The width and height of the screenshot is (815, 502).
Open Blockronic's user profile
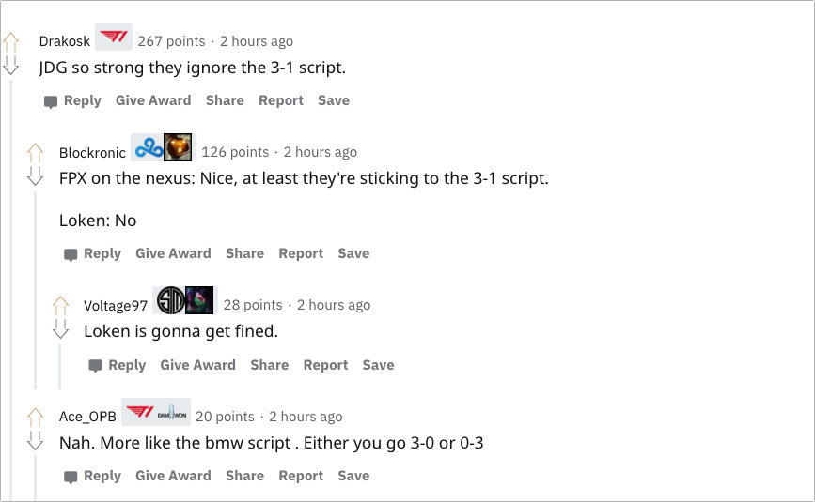[92, 152]
